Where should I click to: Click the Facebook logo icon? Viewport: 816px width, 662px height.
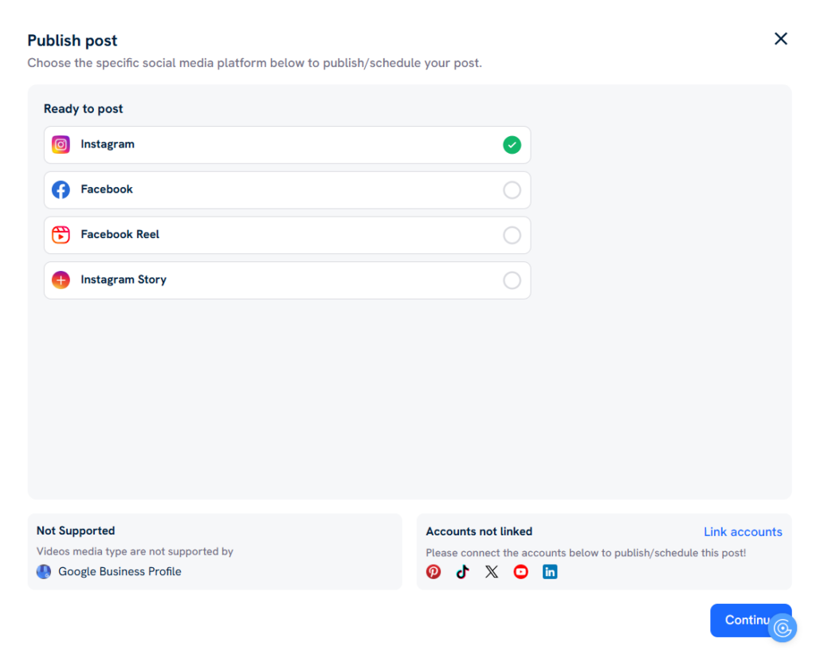61,190
